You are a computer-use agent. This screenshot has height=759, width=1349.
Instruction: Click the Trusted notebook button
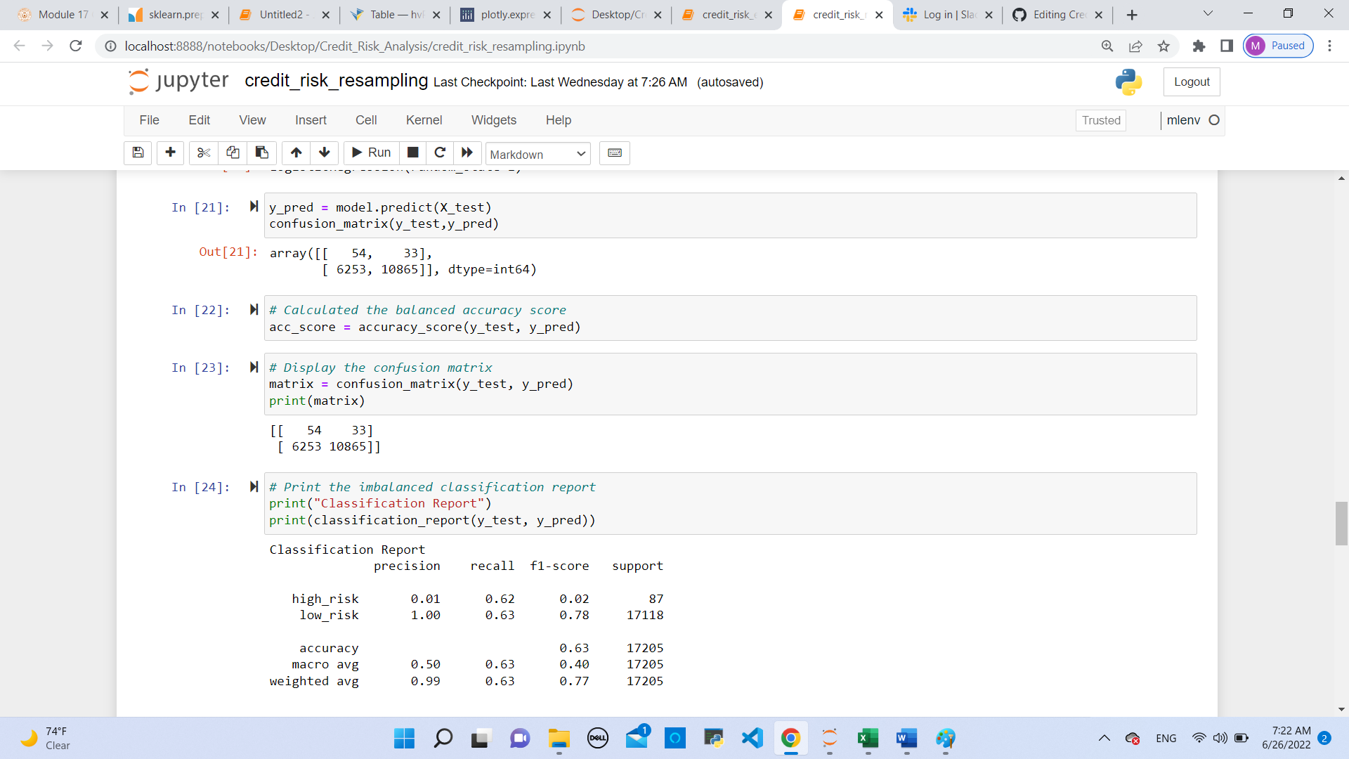coord(1100,120)
